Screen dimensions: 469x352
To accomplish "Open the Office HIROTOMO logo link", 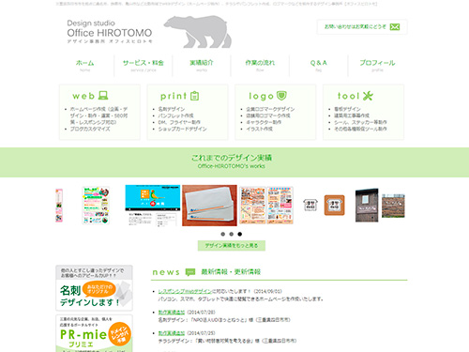I will pos(110,31).
